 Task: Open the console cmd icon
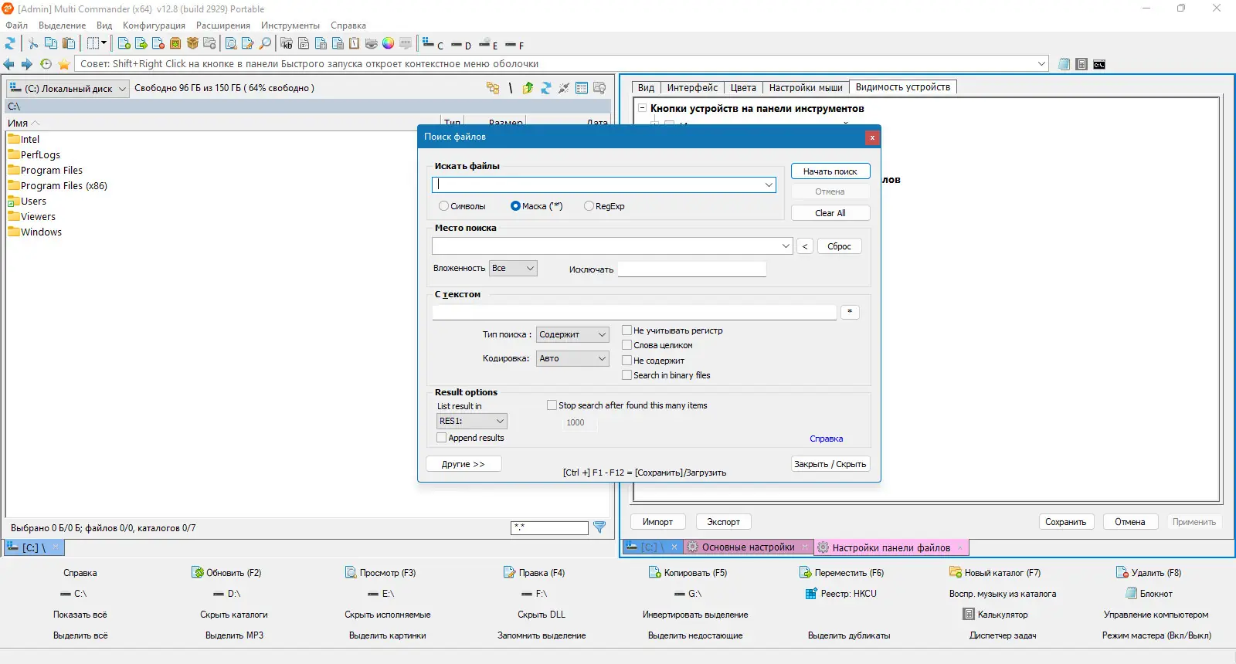[x=1099, y=64]
